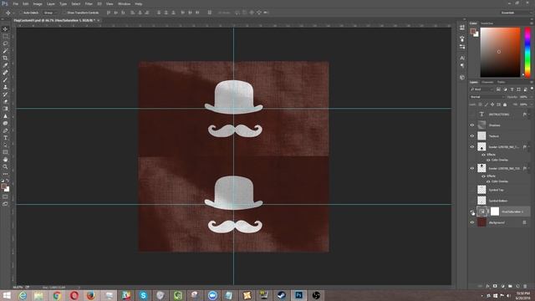Open the layer blend mode Normal dropdown
The image size is (535, 301).
pyautogui.click(x=487, y=97)
